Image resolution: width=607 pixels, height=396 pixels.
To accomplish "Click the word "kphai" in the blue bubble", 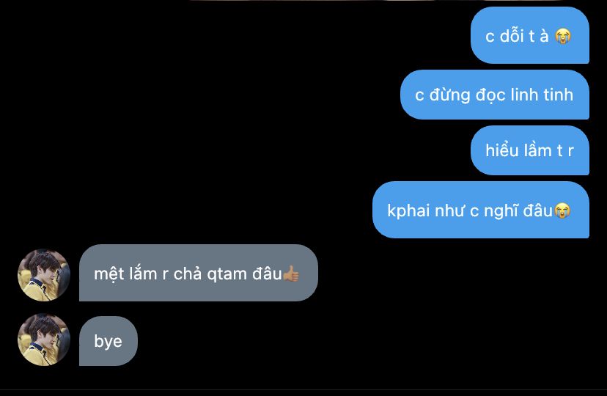I will pos(409,211).
